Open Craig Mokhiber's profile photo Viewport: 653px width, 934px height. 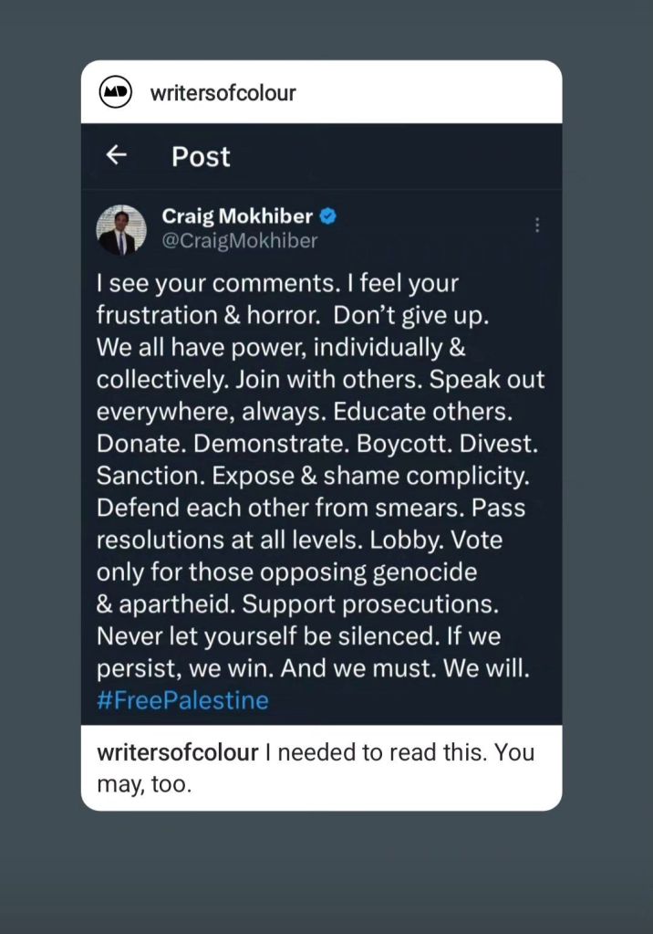(121, 229)
